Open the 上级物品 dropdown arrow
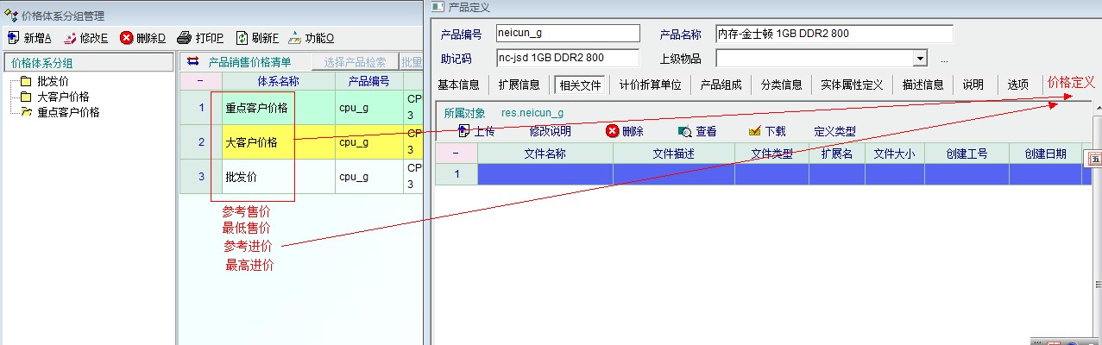The height and width of the screenshot is (345, 1102). 920,59
